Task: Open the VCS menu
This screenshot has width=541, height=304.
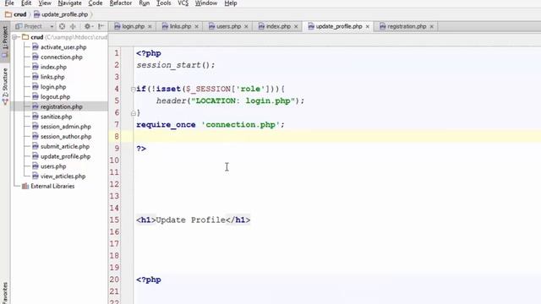Action: [183, 3]
